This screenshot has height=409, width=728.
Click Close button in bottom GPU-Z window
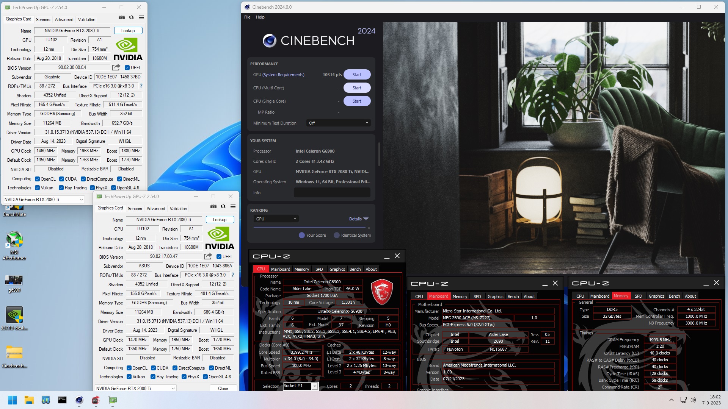pos(223,388)
